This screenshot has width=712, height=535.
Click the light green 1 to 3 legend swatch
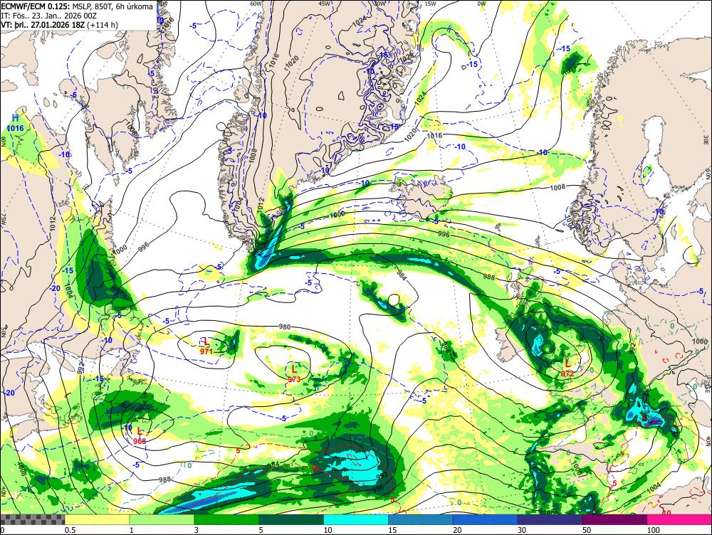pos(162,519)
